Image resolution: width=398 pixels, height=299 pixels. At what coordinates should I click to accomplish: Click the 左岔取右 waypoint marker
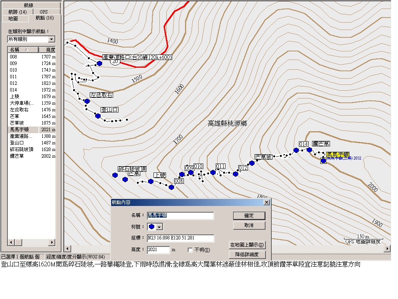(x=87, y=101)
